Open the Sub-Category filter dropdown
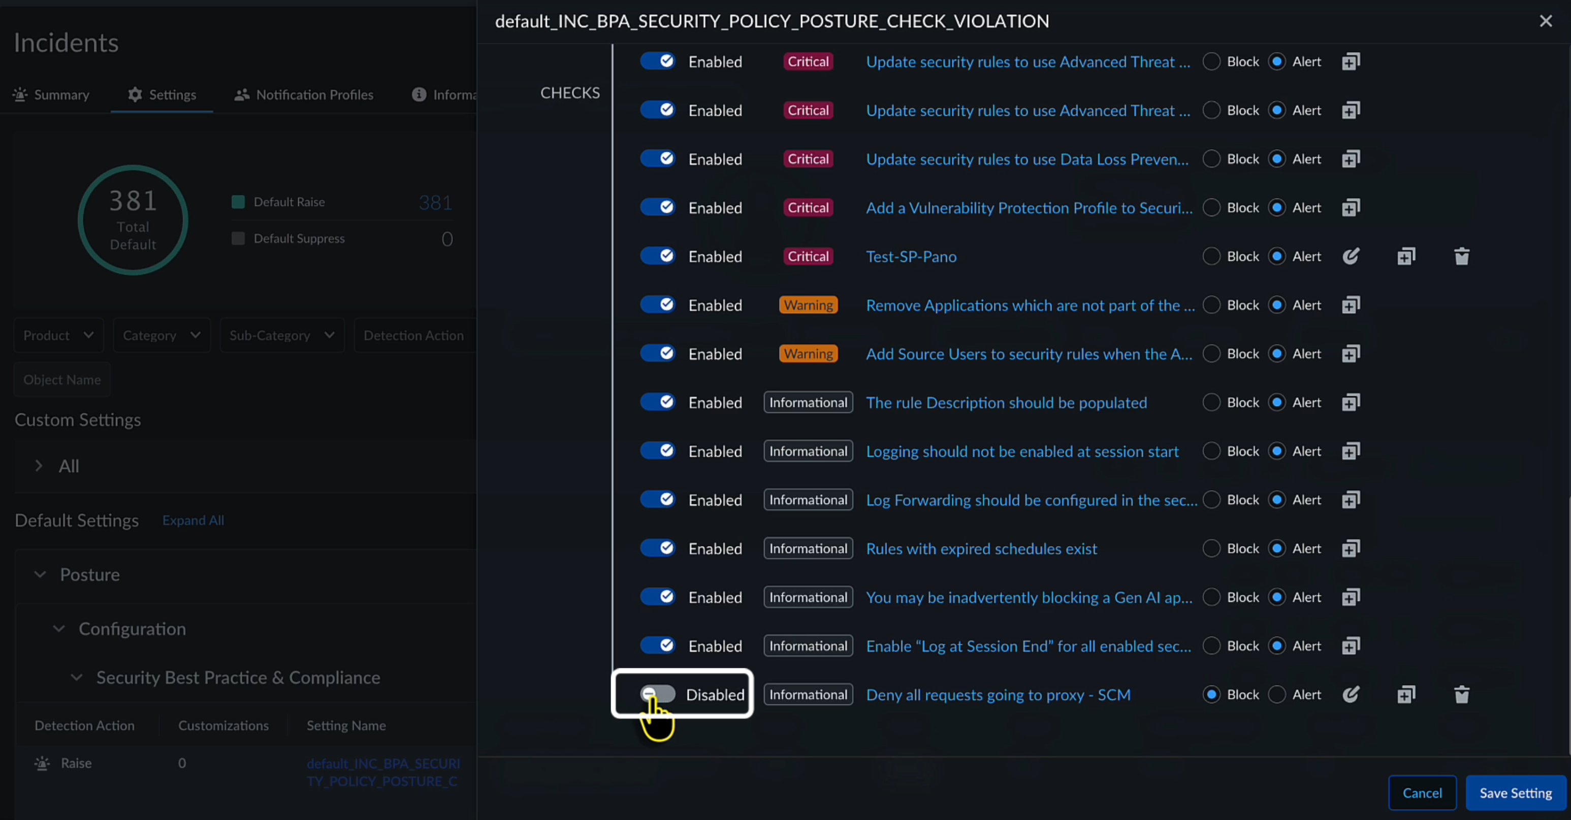 tap(282, 335)
